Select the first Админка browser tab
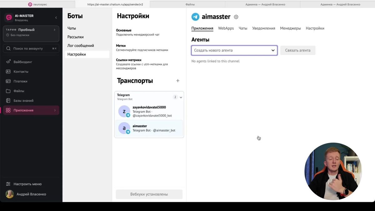The image size is (375, 211). (x=265, y=4)
